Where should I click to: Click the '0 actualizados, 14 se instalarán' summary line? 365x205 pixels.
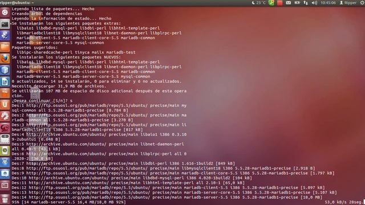click(x=96, y=81)
